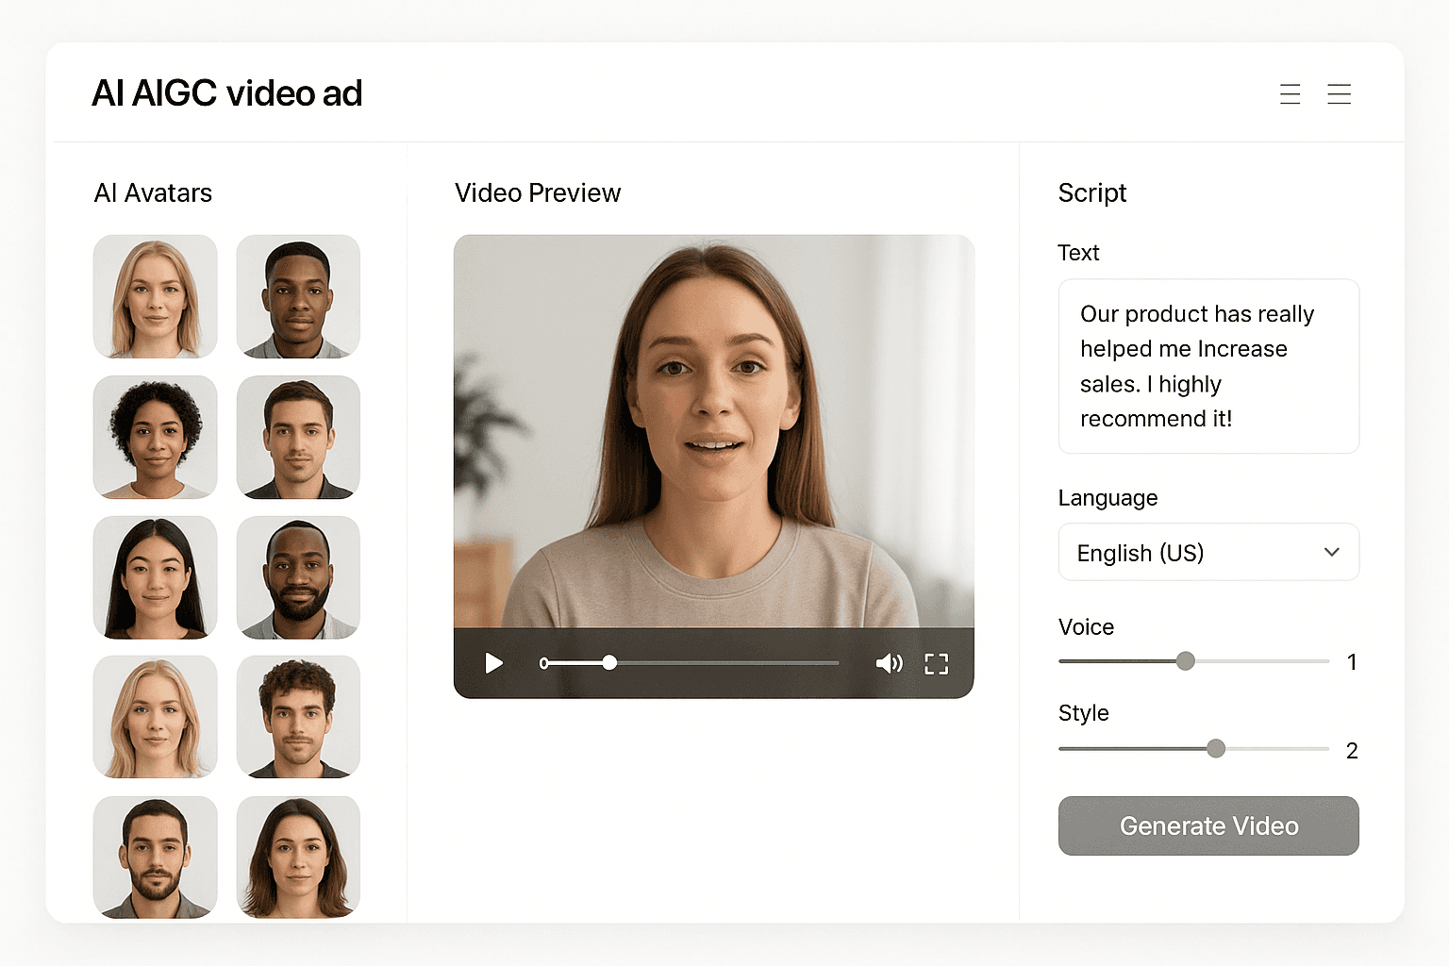The height and width of the screenshot is (966, 1449).
Task: Click the AI Avatars panel heading
Action: 153,192
